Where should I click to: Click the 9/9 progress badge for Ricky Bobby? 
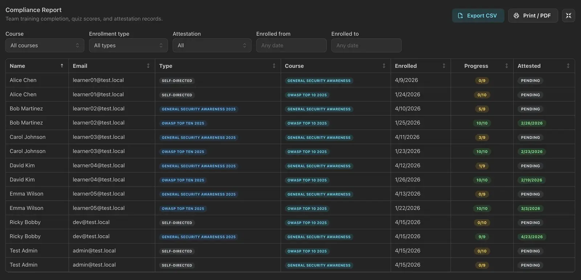click(482, 237)
